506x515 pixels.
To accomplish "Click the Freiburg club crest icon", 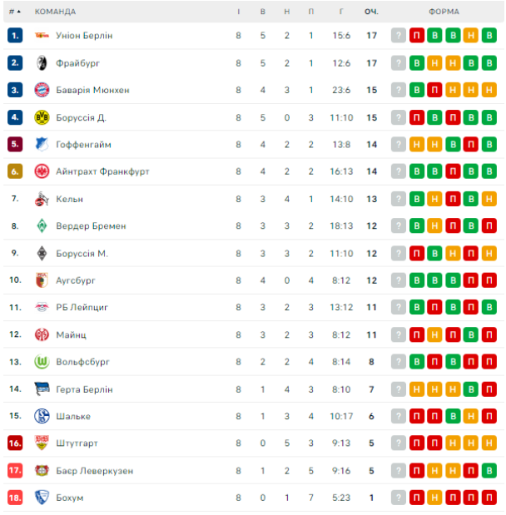I will (42, 63).
